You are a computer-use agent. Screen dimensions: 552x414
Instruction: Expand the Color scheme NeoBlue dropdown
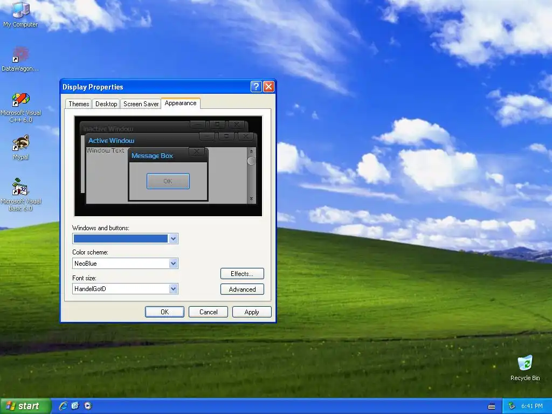(x=173, y=263)
